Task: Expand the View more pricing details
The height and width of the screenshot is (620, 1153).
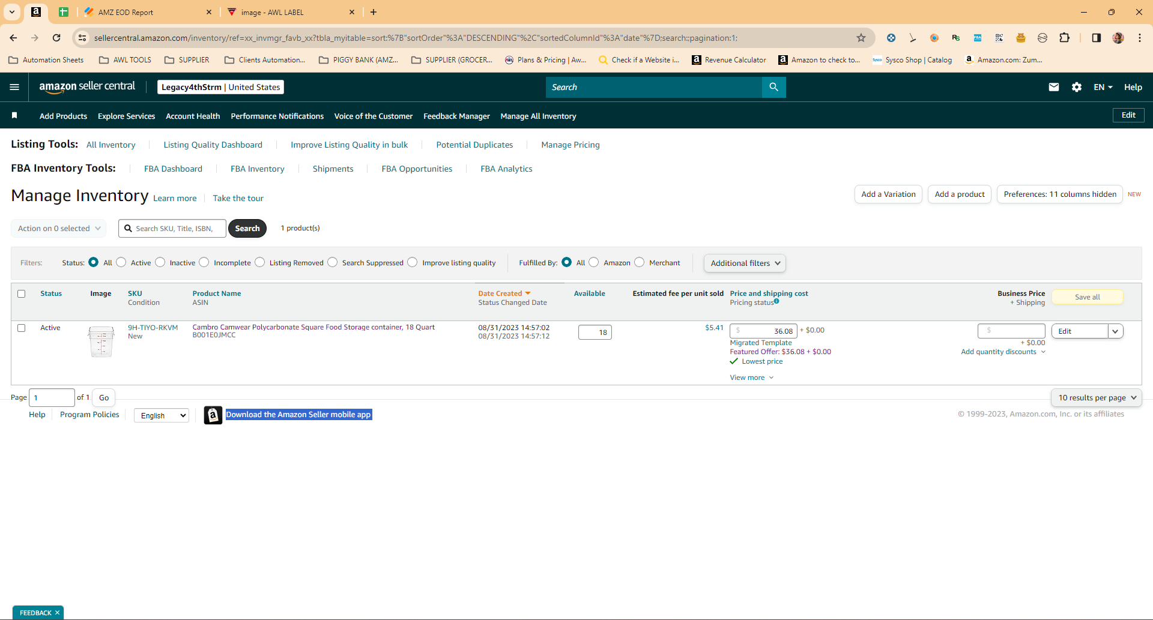Action: 752,378
